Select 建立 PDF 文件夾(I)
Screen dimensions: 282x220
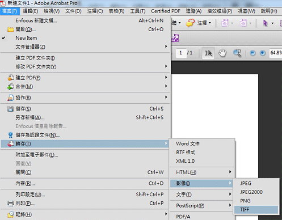click(x=86, y=58)
